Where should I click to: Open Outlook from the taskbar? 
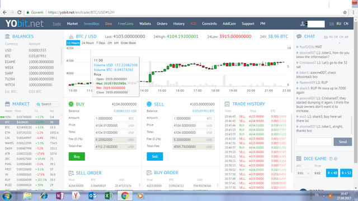(92, 196)
